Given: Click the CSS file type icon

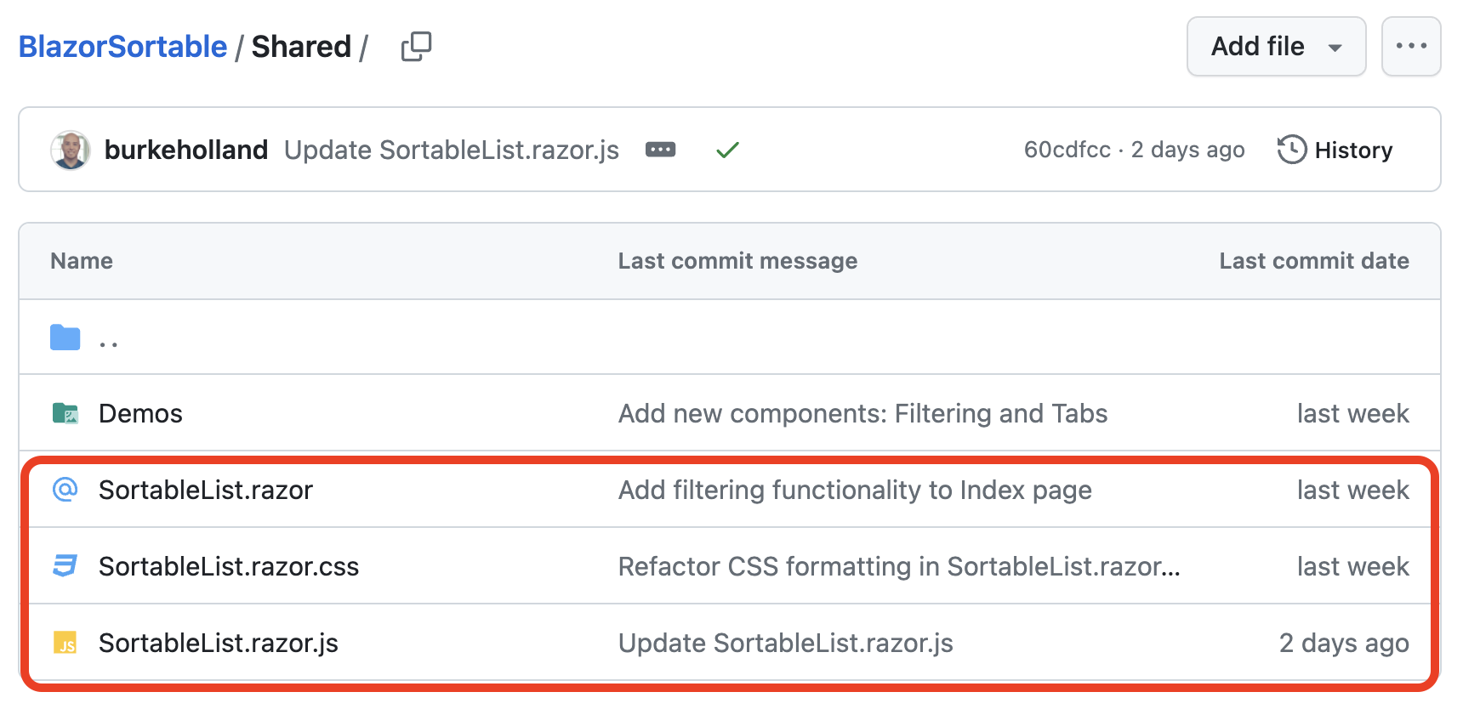Looking at the screenshot, I should click(x=65, y=566).
